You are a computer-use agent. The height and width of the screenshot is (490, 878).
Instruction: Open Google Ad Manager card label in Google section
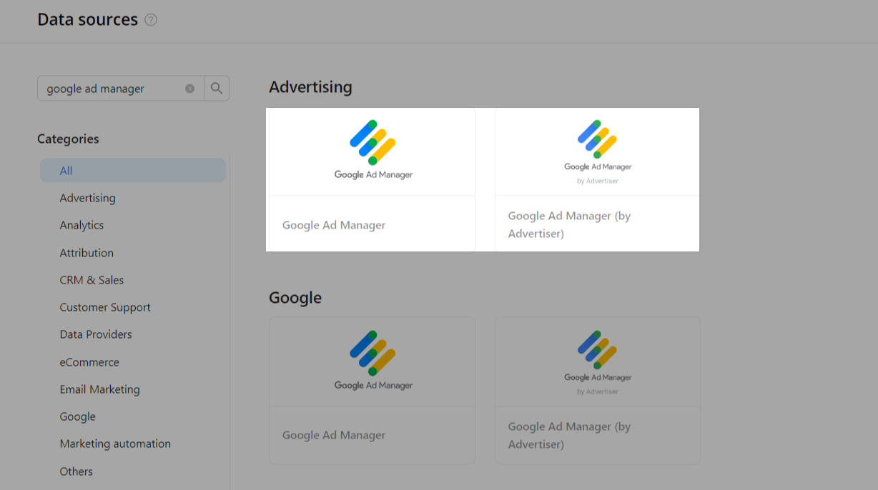334,435
